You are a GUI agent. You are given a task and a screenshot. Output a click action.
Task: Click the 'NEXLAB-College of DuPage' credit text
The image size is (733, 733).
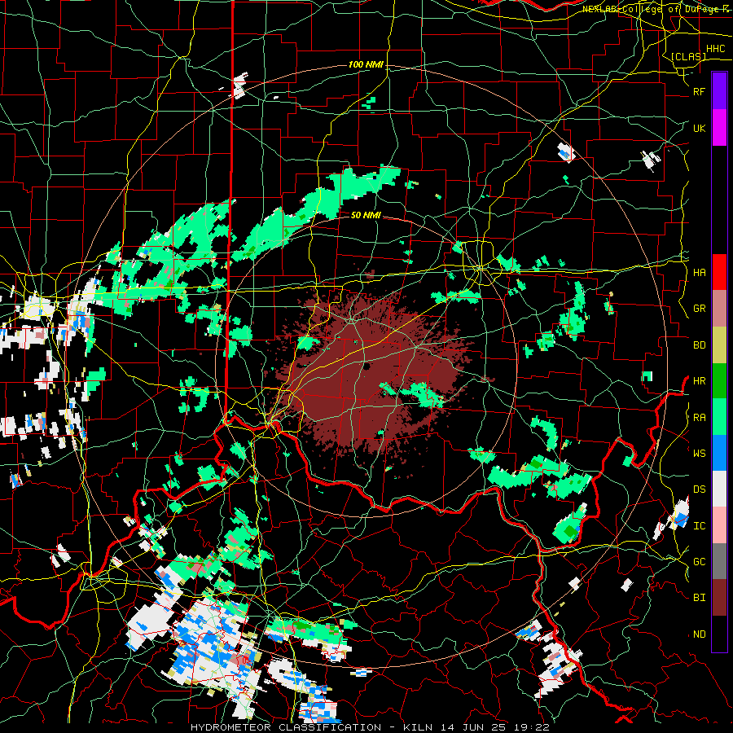tap(650, 9)
